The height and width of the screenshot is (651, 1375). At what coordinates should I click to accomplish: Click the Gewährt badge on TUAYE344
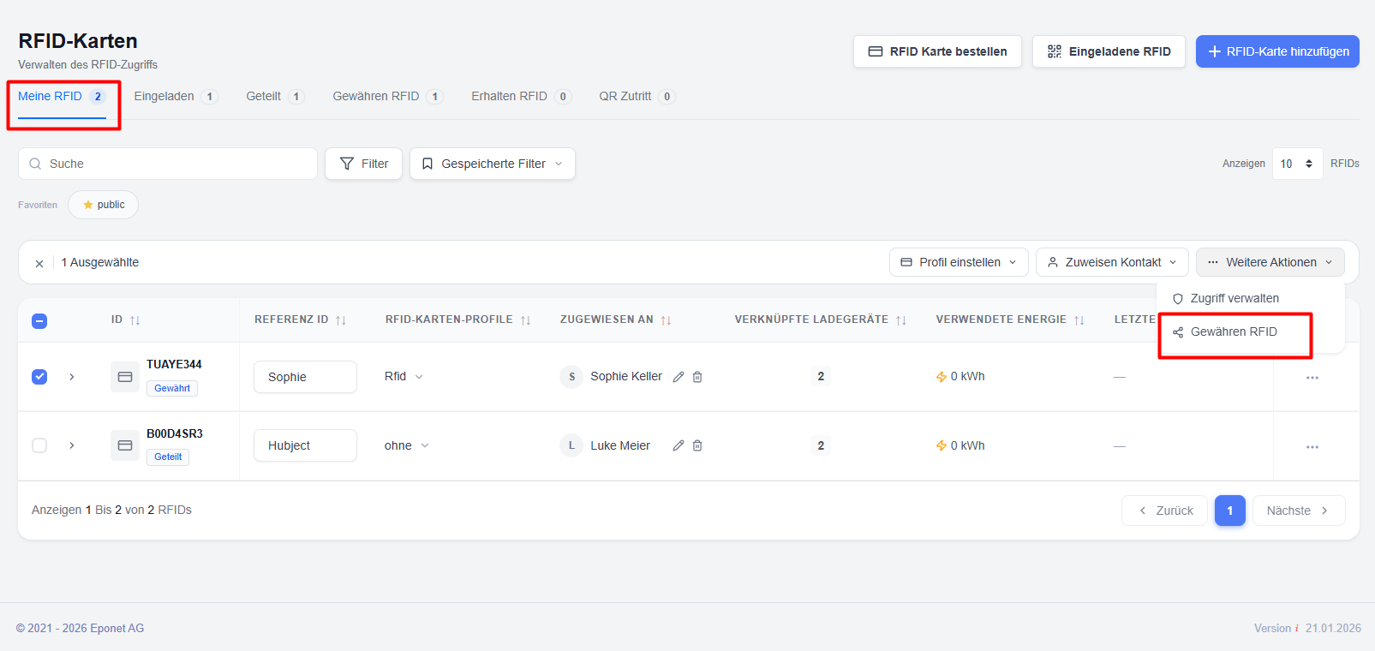172,389
